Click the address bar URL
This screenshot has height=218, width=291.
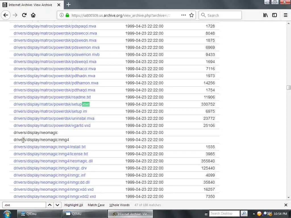pyautogui.click(x=120, y=15)
